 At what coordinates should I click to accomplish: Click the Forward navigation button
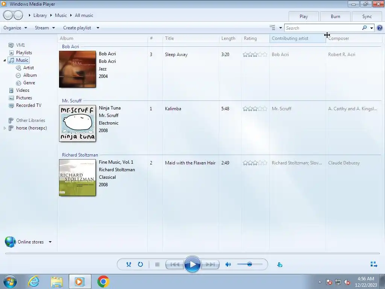pyautogui.click(x=18, y=15)
